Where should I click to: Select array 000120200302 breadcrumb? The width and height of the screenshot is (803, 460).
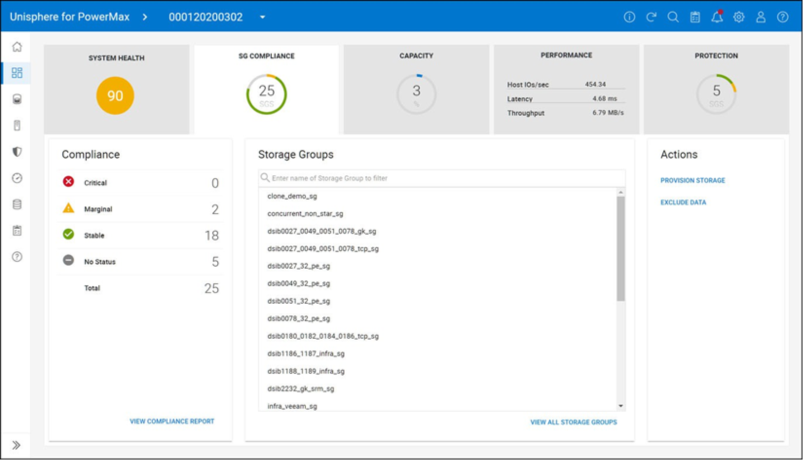click(x=205, y=17)
